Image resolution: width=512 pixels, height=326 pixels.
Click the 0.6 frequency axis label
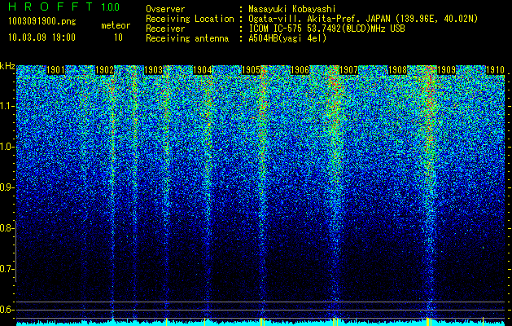[x=7, y=310]
